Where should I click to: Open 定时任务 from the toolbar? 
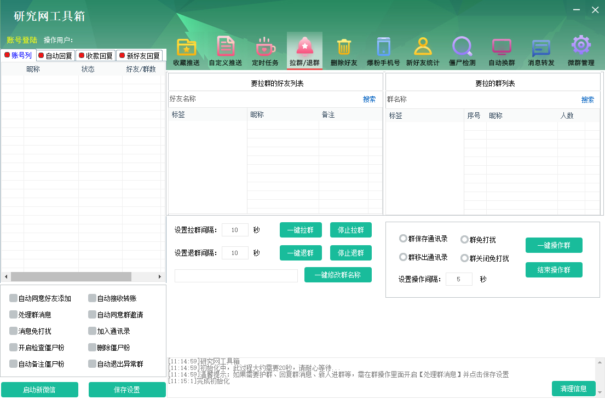[265, 49]
